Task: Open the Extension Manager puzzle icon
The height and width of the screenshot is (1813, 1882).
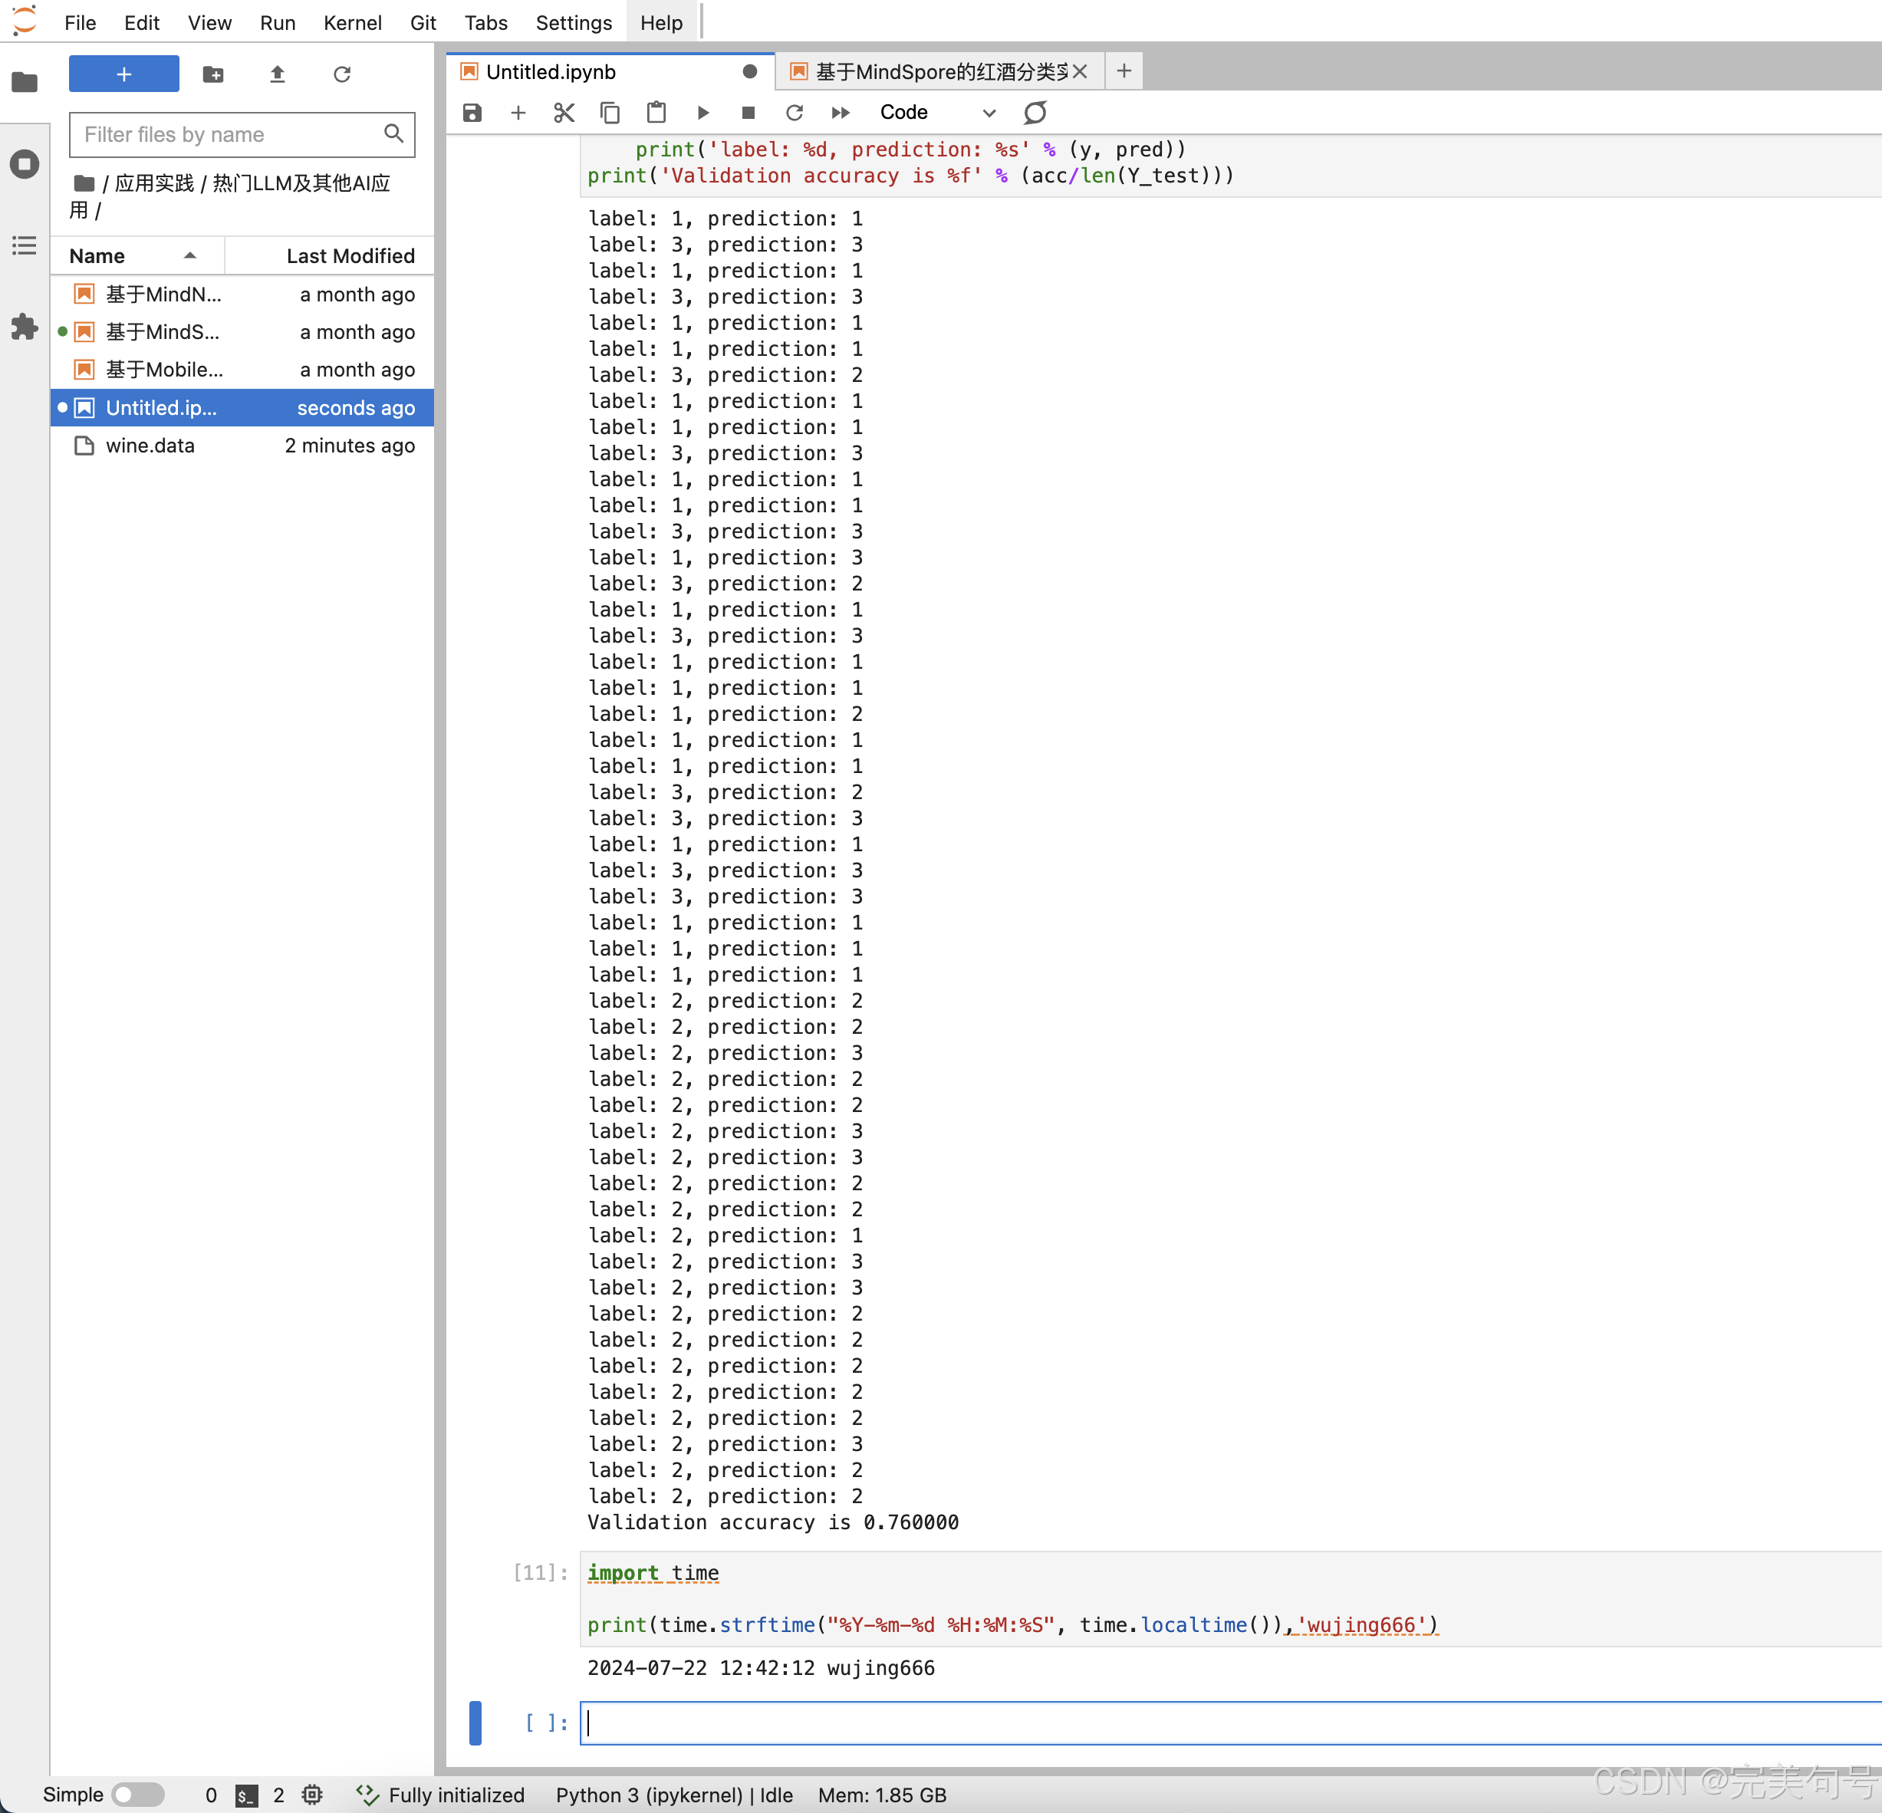Action: [24, 327]
